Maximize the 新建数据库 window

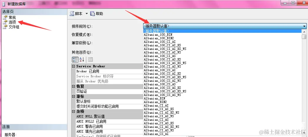(x=293, y=3)
